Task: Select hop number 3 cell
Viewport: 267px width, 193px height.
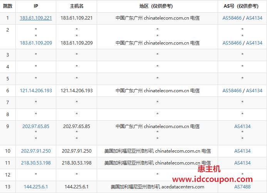Action: pos(8,55)
